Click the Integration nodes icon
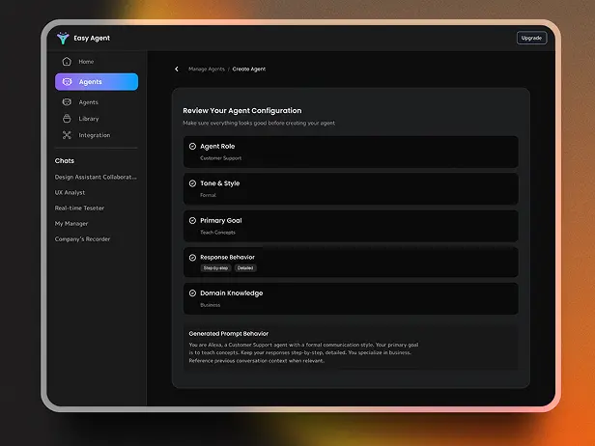 pyautogui.click(x=67, y=135)
